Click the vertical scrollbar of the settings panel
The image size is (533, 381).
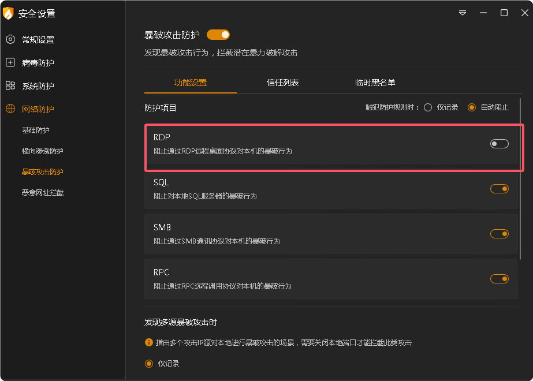point(520,179)
